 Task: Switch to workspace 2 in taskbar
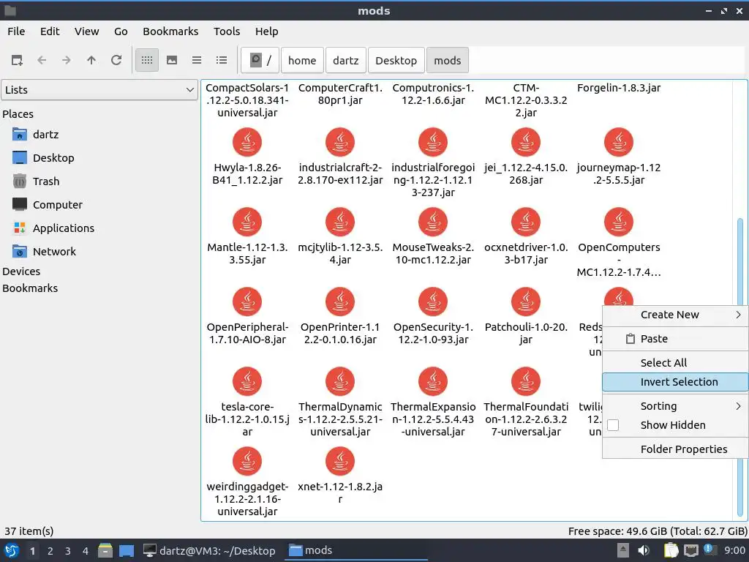(x=50, y=551)
